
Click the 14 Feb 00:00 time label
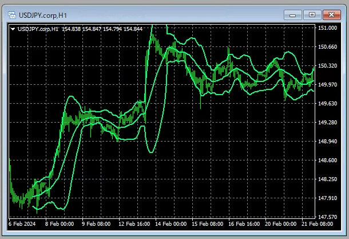172,225
